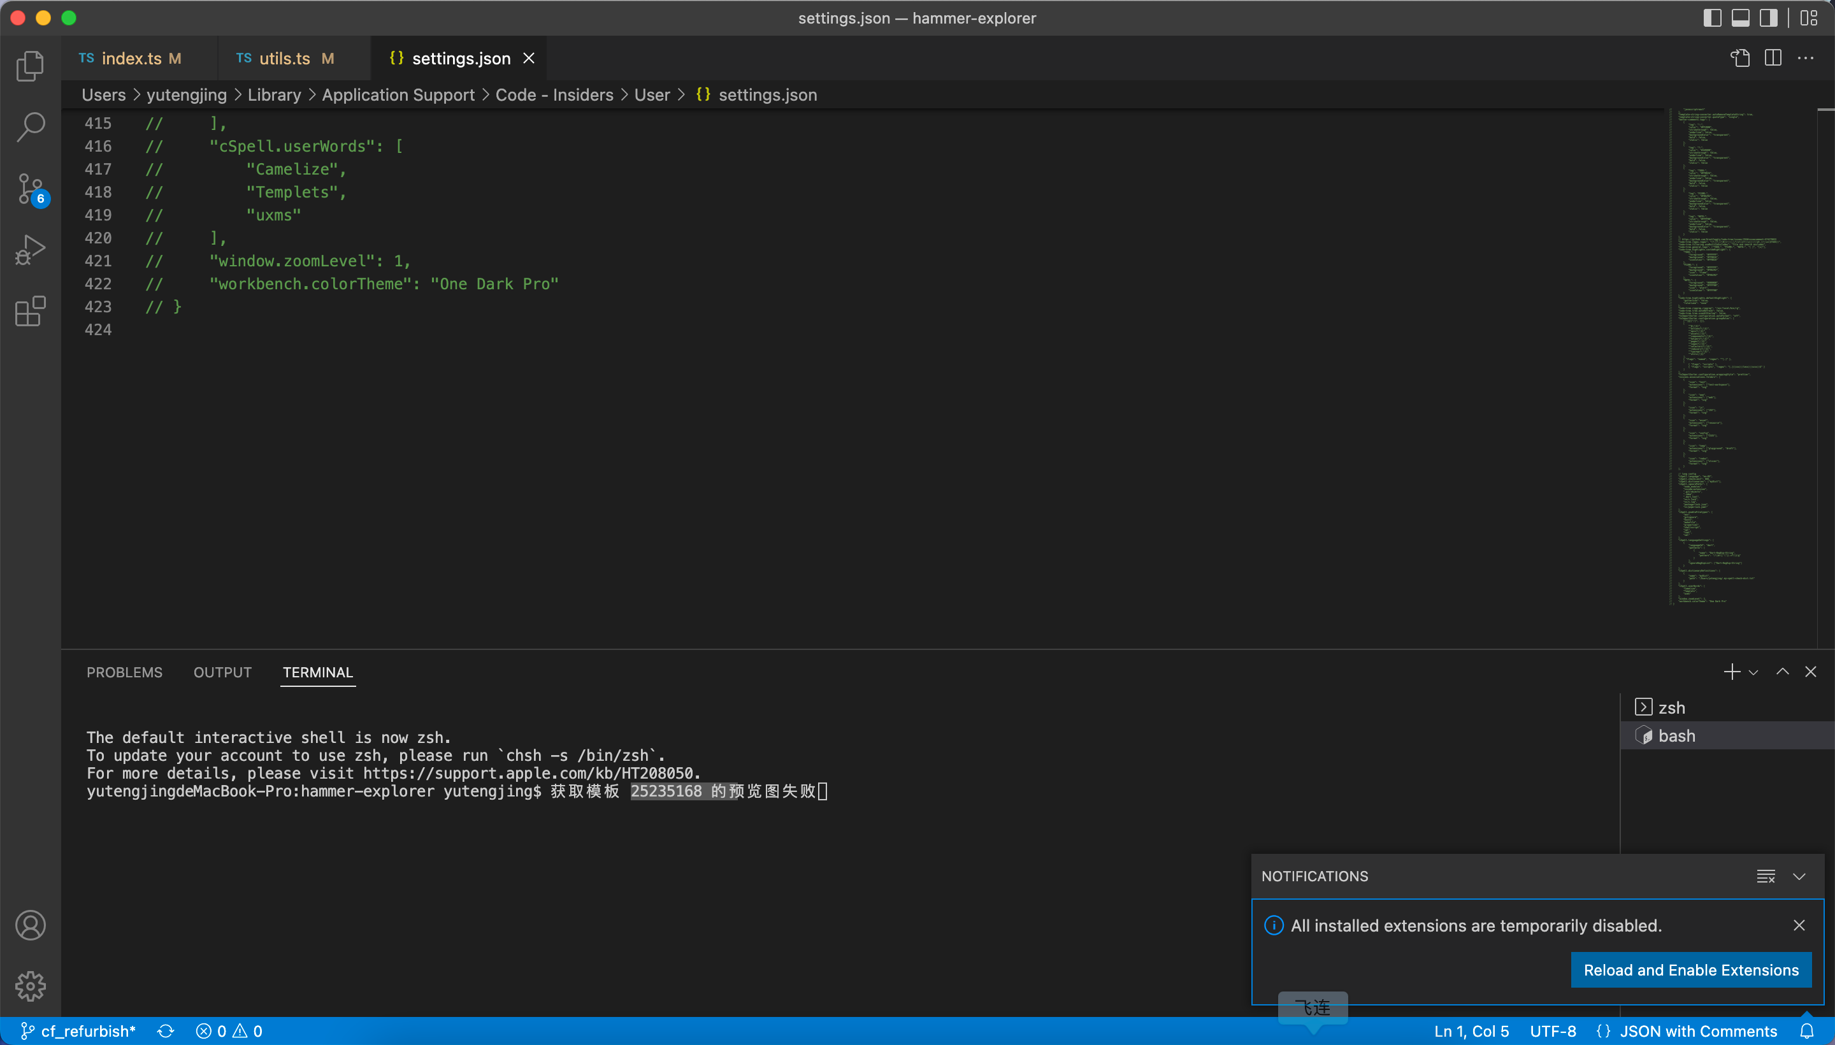Viewport: 1835px width, 1045px height.
Task: Open the Explorer view in activity bar
Action: click(x=30, y=66)
